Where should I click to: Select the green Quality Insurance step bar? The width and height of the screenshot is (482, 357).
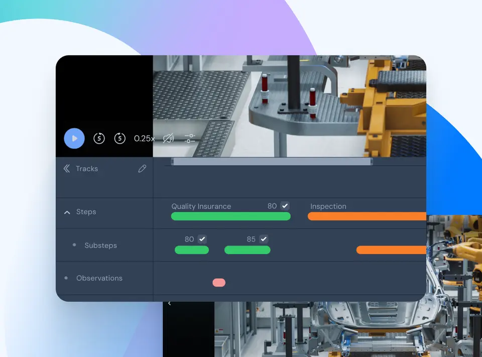[x=231, y=216]
